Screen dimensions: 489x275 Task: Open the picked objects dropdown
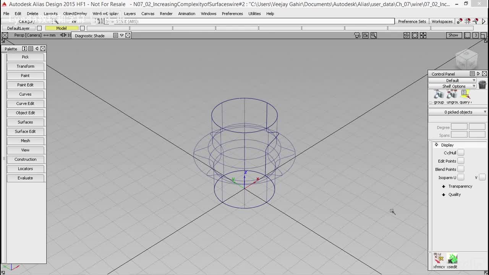tap(458, 112)
